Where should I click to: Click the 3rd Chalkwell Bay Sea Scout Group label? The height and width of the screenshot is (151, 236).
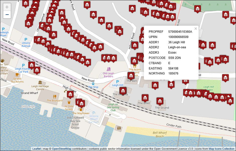point(75,123)
